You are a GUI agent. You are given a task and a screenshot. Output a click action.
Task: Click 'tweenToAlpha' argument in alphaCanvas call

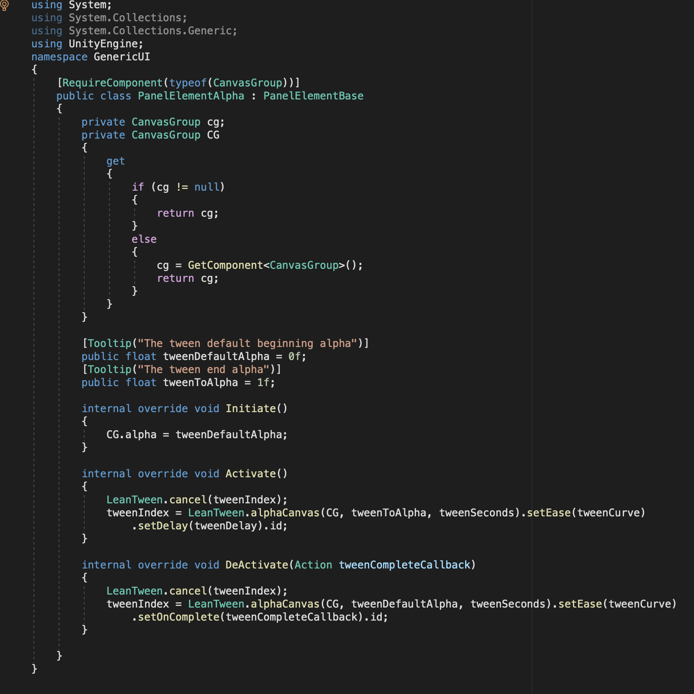(x=389, y=513)
